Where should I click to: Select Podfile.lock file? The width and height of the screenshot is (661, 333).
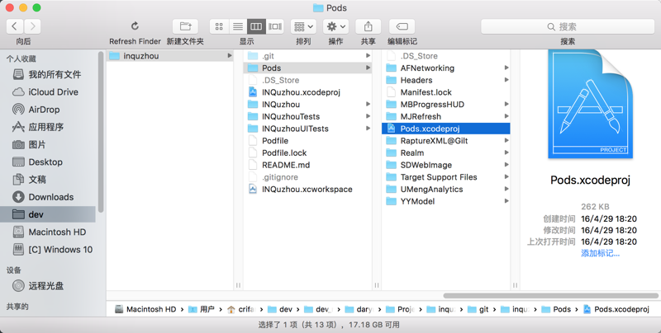click(x=307, y=153)
